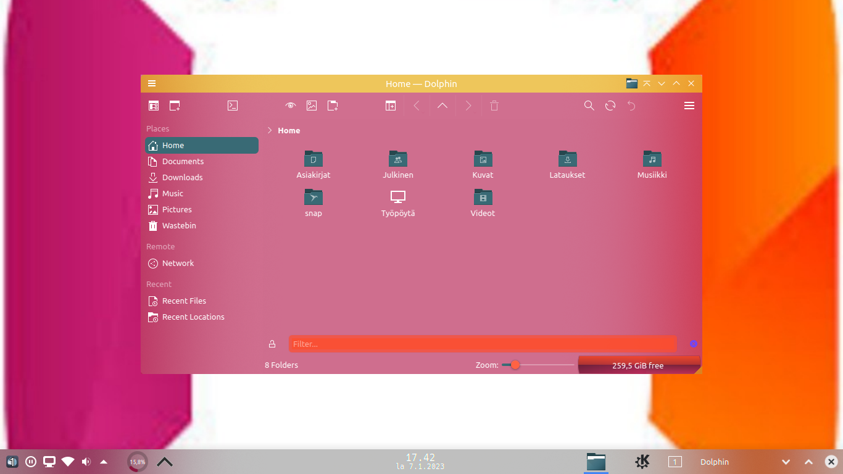
Task: Open the clock showing 17.42
Action: (x=420, y=462)
